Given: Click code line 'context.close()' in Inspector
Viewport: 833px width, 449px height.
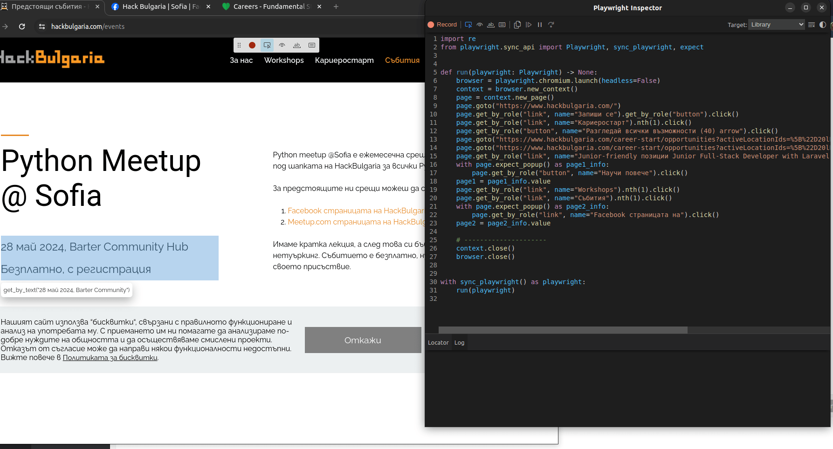Looking at the screenshot, I should (x=485, y=248).
